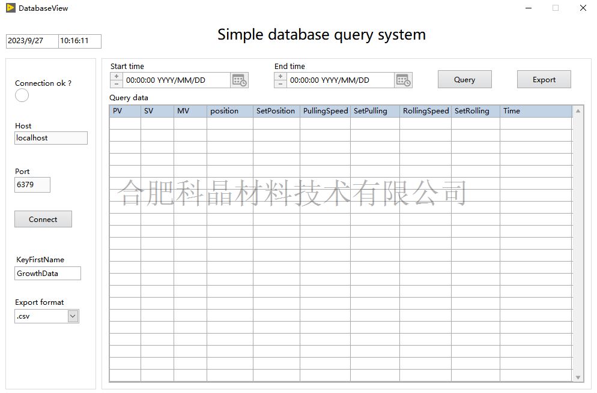
Task: Select the Host field containing localhost
Action: (51, 138)
